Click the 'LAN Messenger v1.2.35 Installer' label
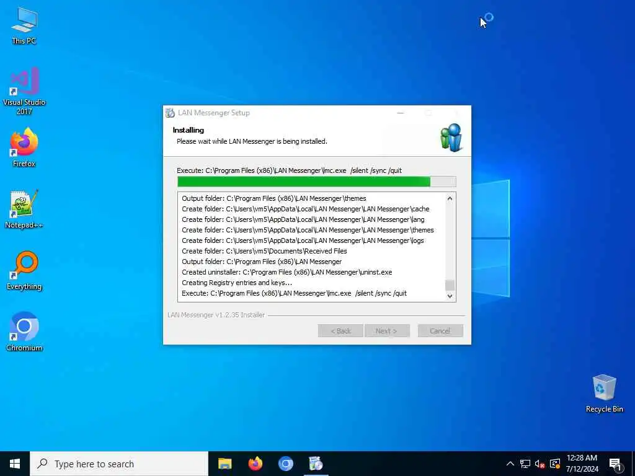 (x=216, y=315)
